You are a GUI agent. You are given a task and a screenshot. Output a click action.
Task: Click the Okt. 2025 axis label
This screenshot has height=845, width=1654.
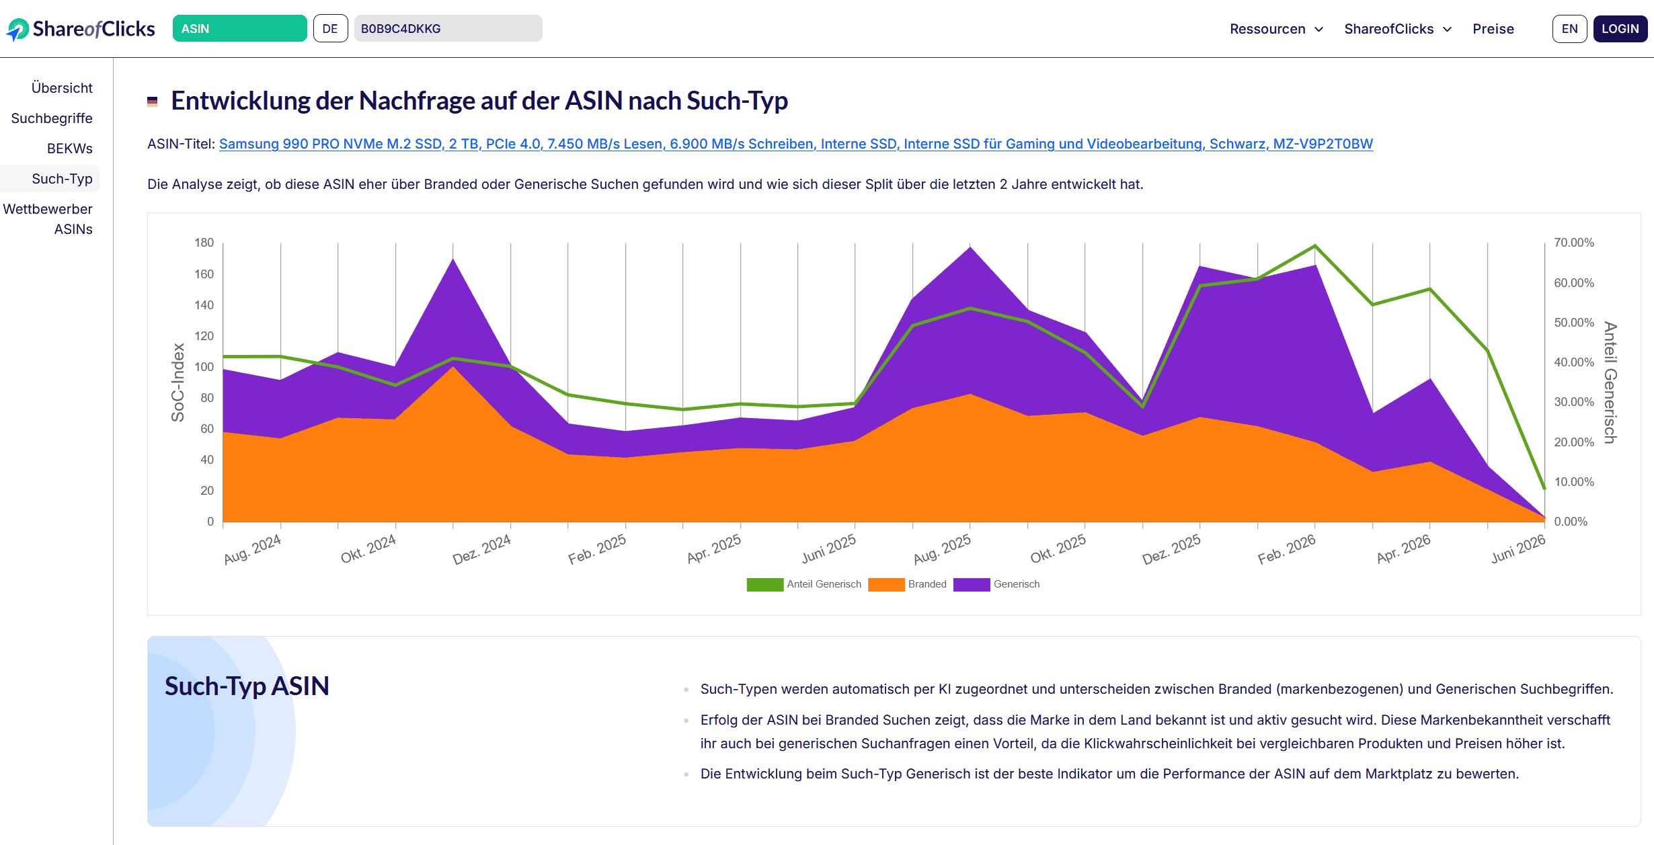[x=1058, y=549]
